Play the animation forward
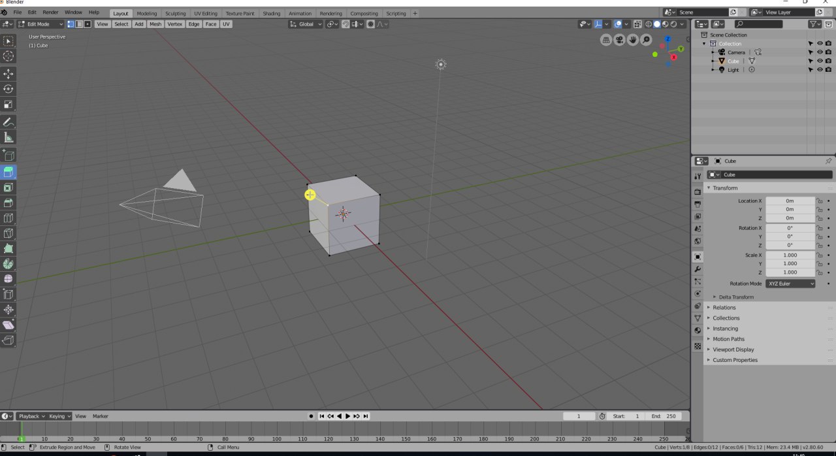 point(347,416)
